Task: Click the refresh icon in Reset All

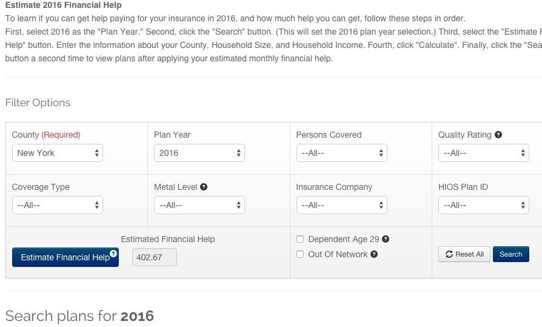Action: (449, 254)
